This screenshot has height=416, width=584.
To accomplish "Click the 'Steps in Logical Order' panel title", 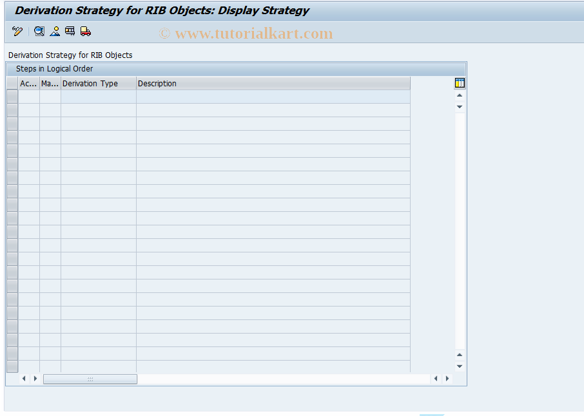I will tap(54, 69).
